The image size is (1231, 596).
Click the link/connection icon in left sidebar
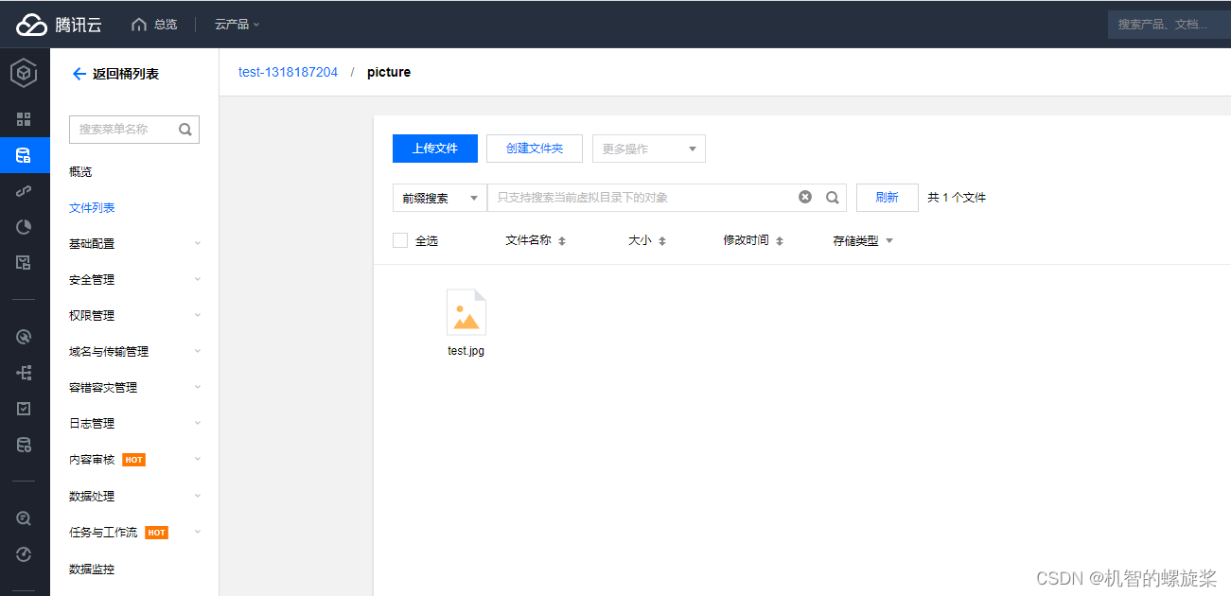pyautogui.click(x=24, y=190)
